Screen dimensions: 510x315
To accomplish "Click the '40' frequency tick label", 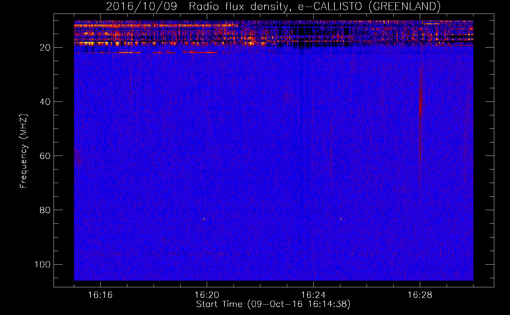I will (x=45, y=102).
